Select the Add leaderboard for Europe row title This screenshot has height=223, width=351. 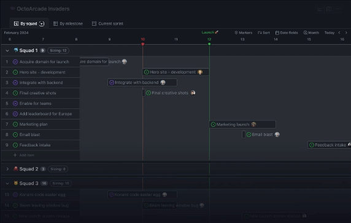point(45,114)
